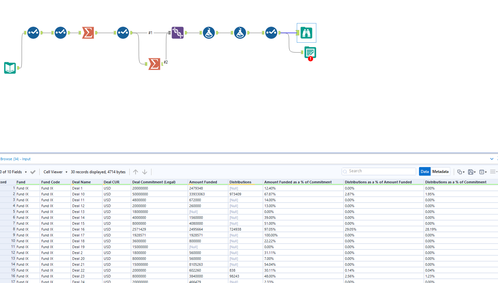
Task: Open the Cell Viewer dropdown
Action: [x=55, y=172]
